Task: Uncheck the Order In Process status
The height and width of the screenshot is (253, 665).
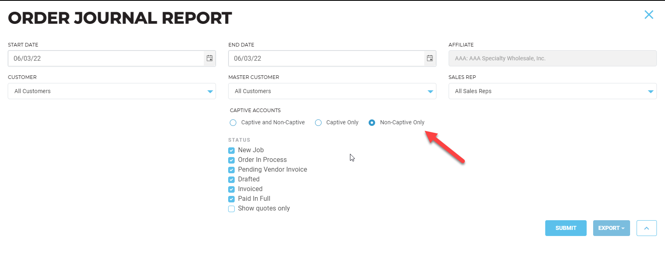Action: click(231, 160)
